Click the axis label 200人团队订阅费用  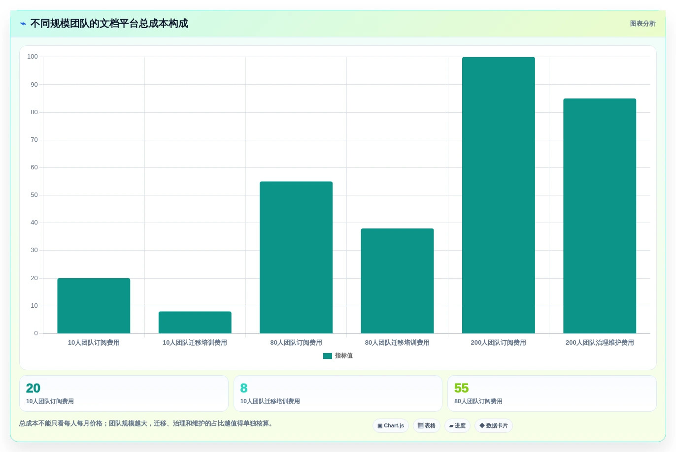(x=499, y=343)
